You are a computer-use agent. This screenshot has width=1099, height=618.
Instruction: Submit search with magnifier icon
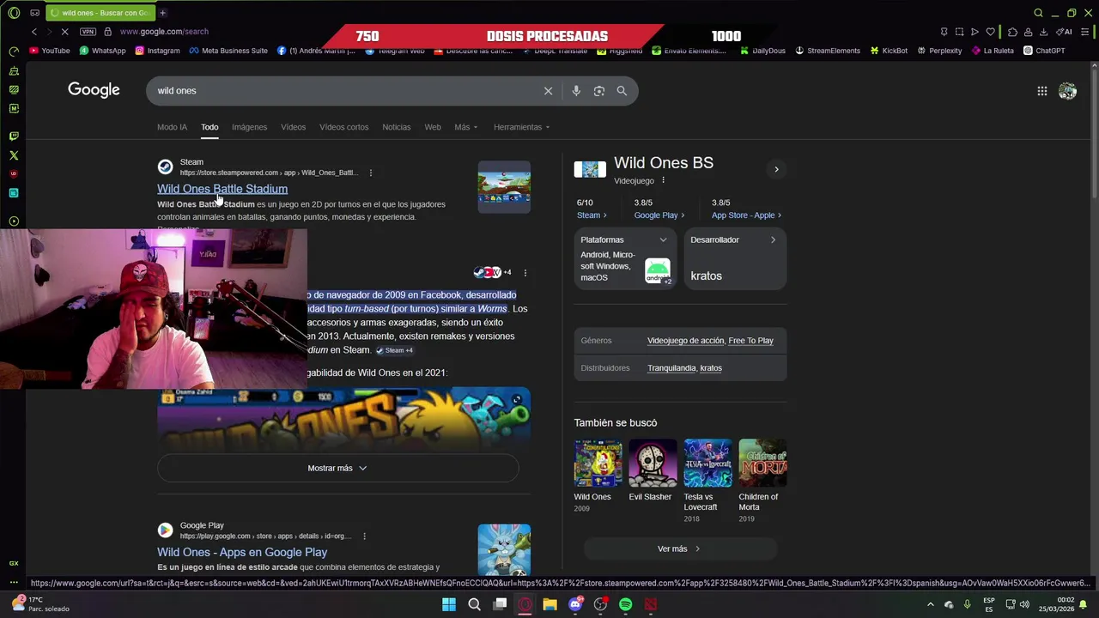coord(622,91)
